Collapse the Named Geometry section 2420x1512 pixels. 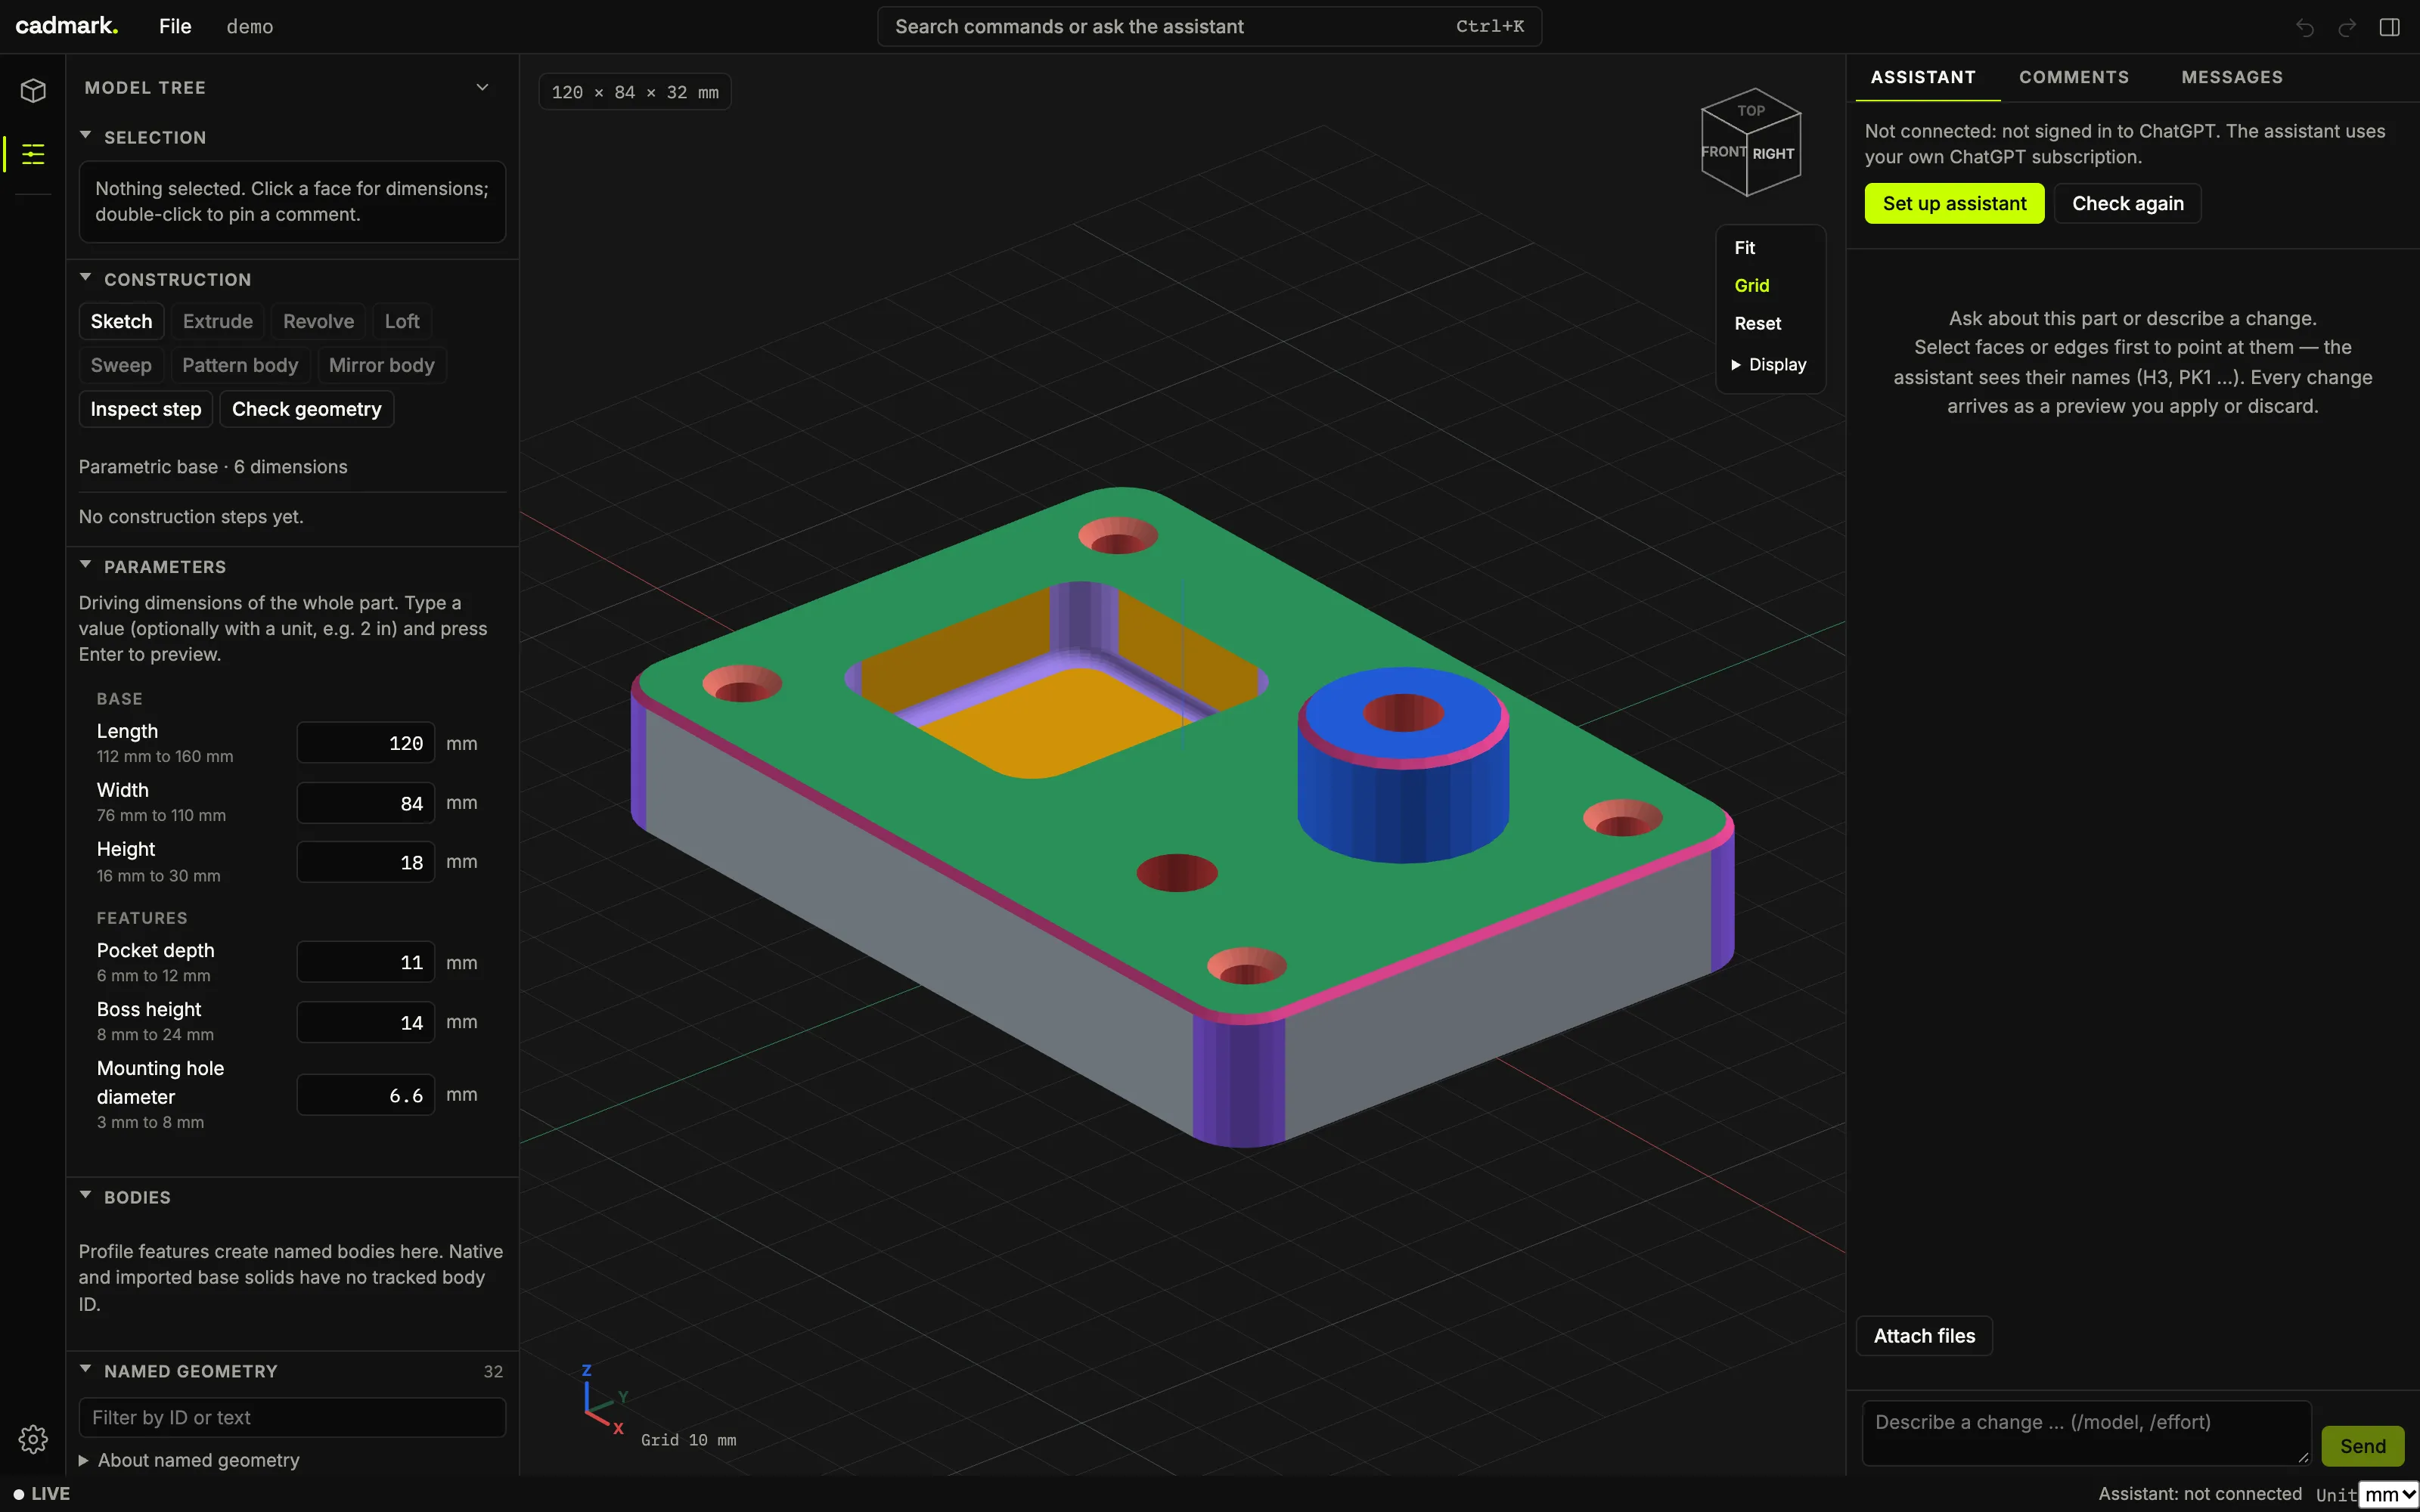85,1370
